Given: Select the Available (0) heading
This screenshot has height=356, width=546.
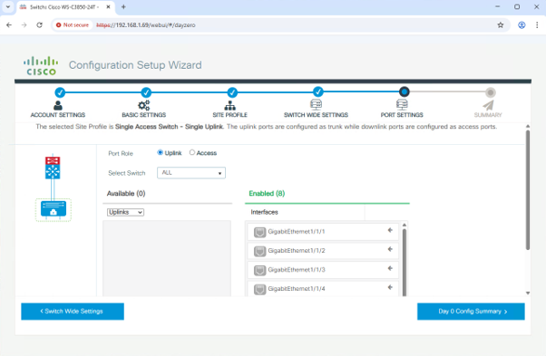Looking at the screenshot, I should [x=126, y=193].
